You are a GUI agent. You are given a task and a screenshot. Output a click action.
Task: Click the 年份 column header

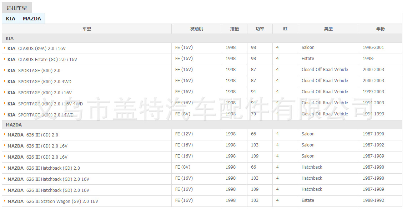pyautogui.click(x=380, y=29)
